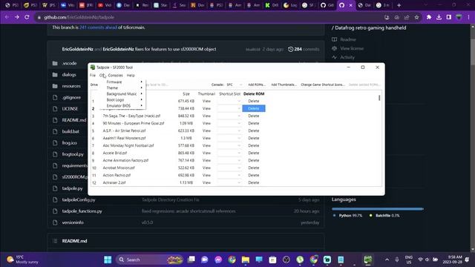Open the taskbar clock and date
Image resolution: width=475 pixels, height=267 pixels.
click(452, 260)
